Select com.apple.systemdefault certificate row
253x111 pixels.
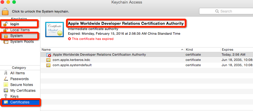(147, 65)
